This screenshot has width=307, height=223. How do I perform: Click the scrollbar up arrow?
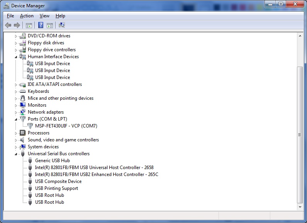300,36
